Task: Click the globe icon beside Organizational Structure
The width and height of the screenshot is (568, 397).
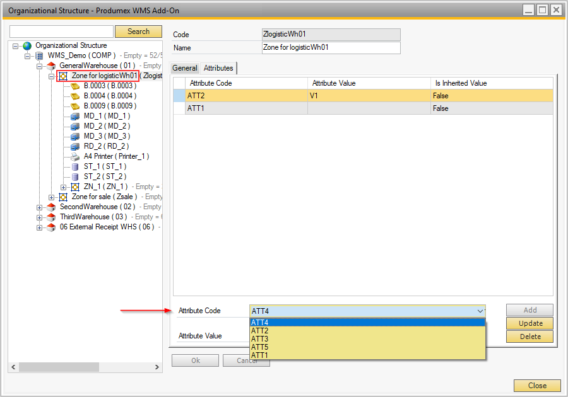Action: tap(27, 45)
